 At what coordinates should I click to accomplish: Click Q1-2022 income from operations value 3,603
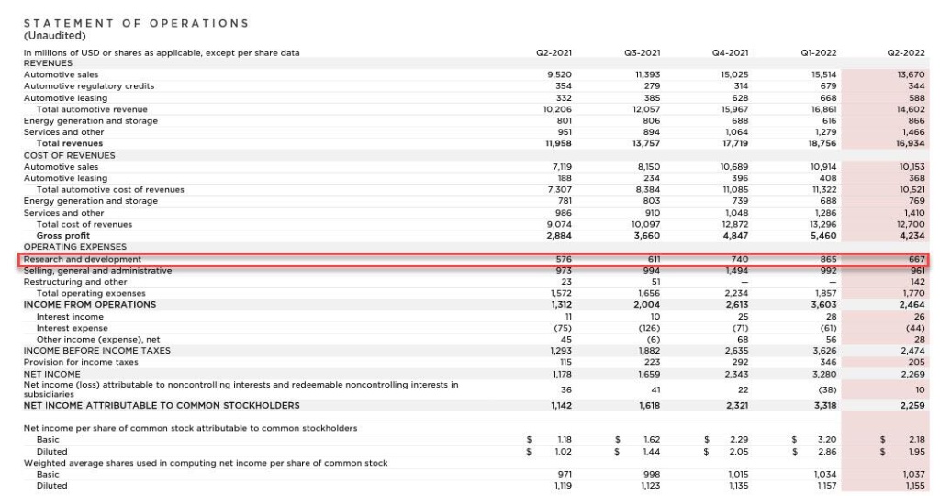pyautogui.click(x=824, y=304)
